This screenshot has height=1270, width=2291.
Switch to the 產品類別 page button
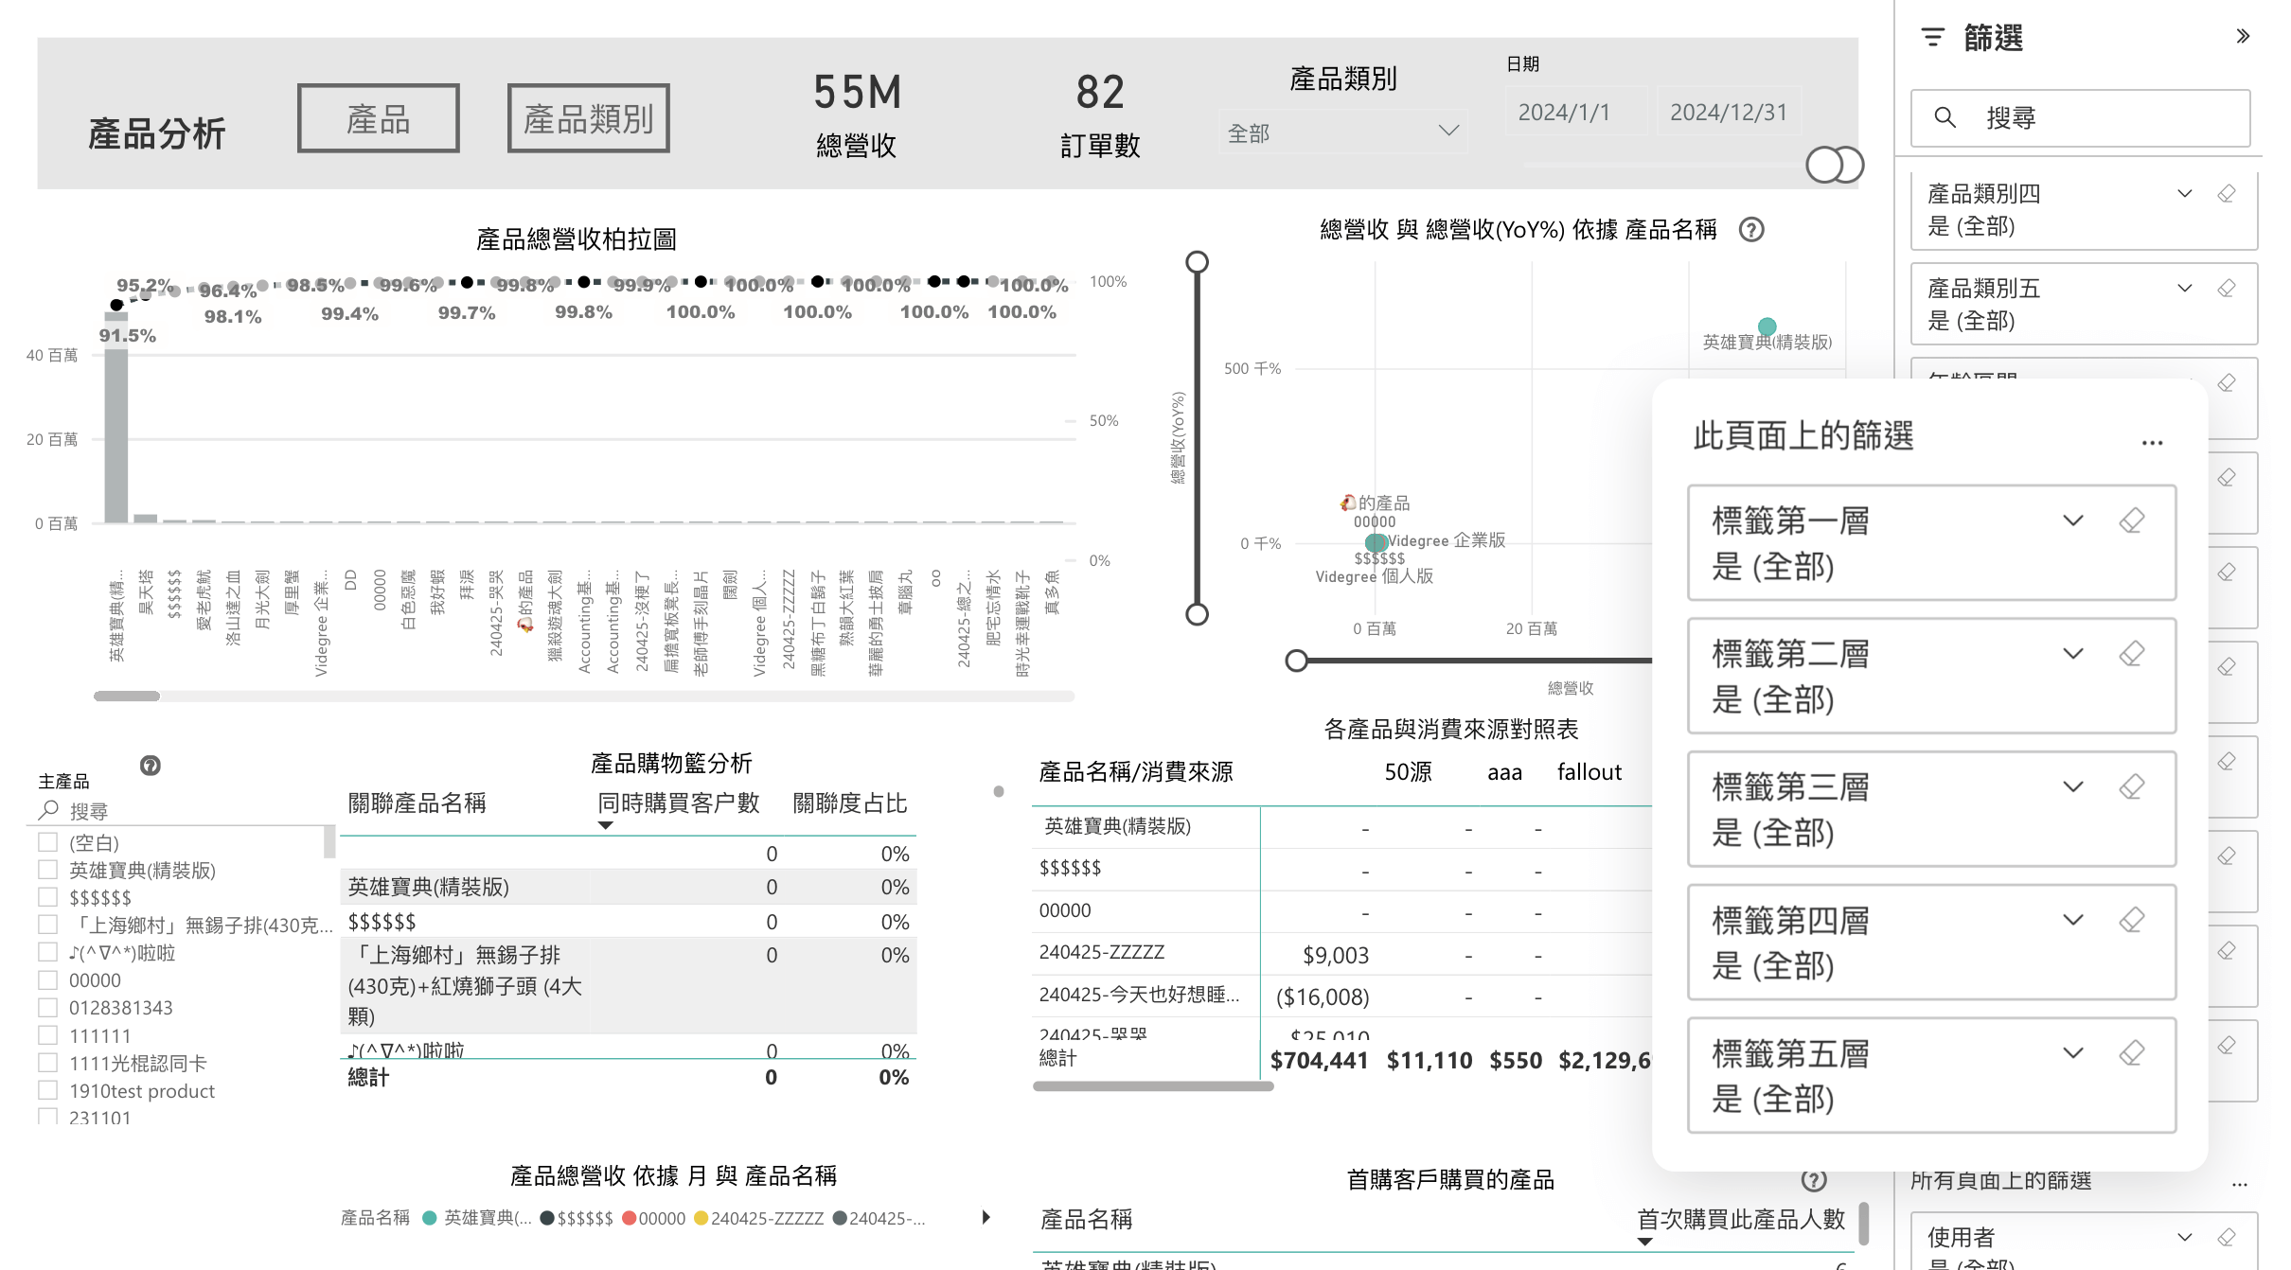pos(588,118)
